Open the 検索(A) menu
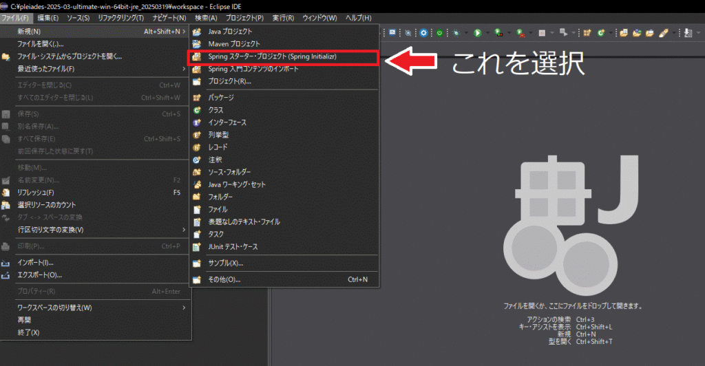The image size is (705, 366). pyautogui.click(x=206, y=18)
